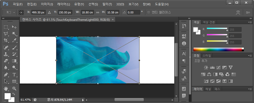The height and width of the screenshot is (103, 254).
Task: Select the Spot Healing Brush tool
Action: 6,48
